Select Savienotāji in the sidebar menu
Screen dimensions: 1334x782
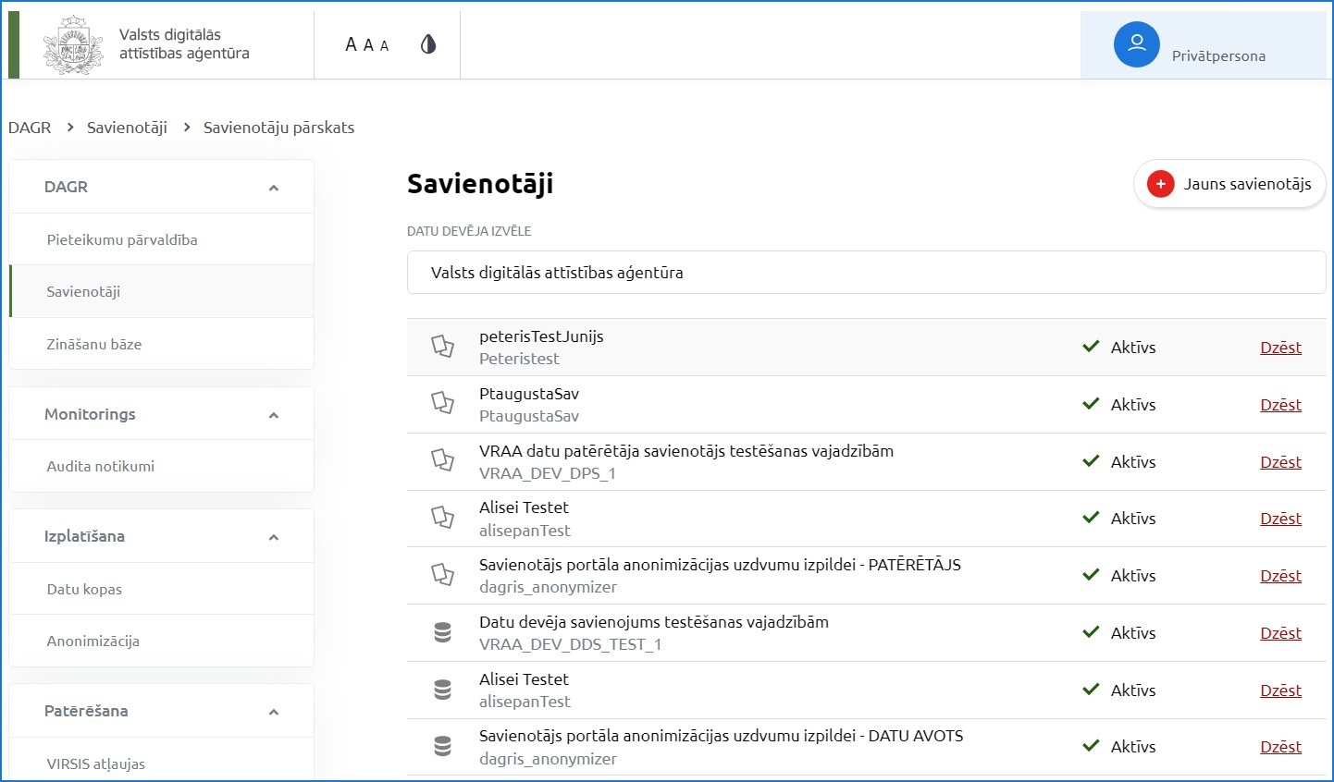coord(162,291)
